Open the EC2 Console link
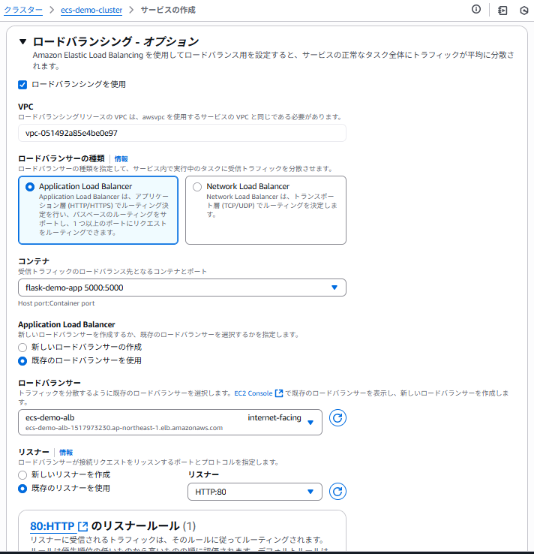Screen dimensions: 534x554 point(253,393)
